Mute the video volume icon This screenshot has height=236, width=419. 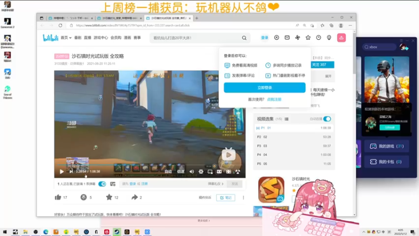(192, 171)
